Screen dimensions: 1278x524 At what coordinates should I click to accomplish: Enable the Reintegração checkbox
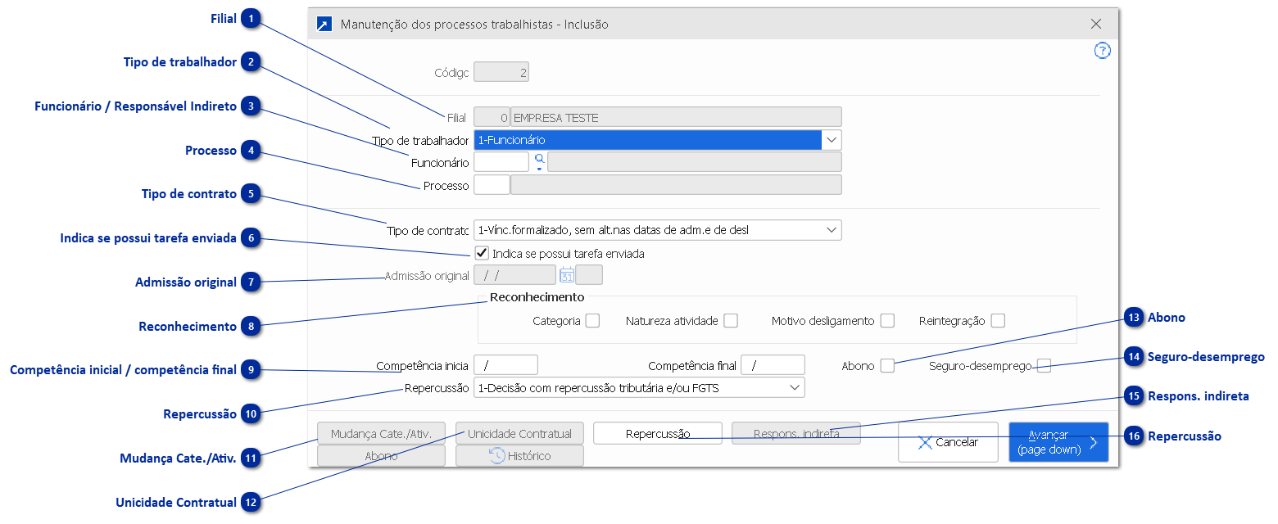997,321
